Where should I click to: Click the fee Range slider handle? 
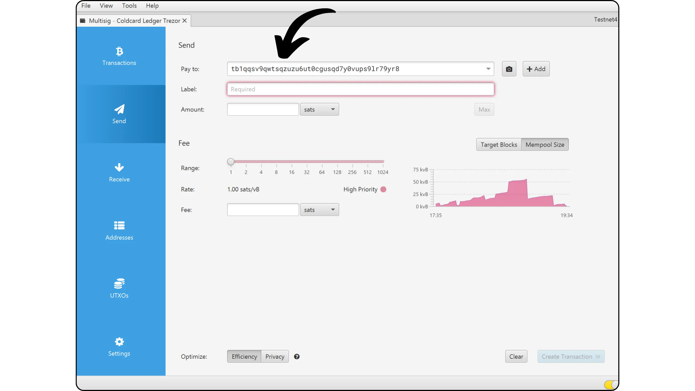click(x=231, y=162)
